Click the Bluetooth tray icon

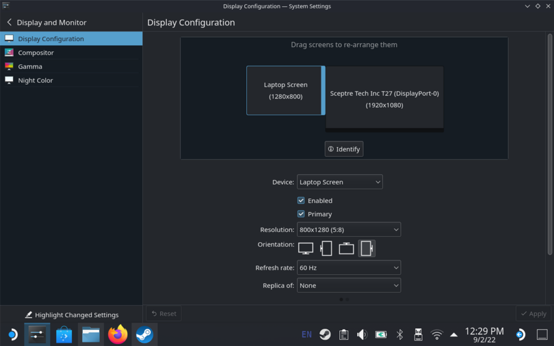(400, 335)
